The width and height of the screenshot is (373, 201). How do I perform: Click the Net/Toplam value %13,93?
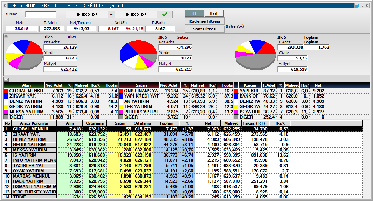tap(82, 29)
